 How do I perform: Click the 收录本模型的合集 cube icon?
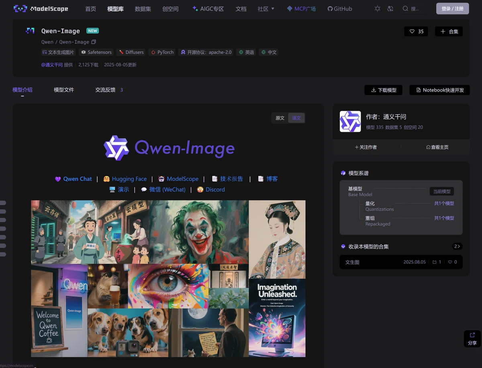(x=343, y=246)
